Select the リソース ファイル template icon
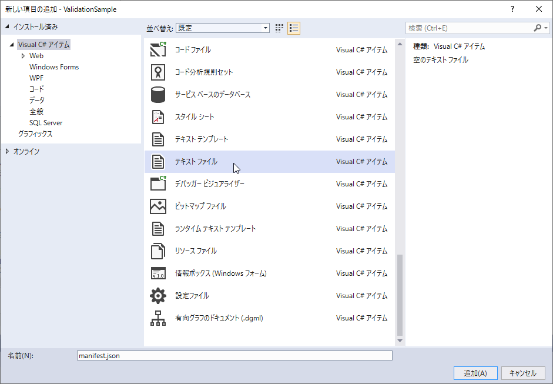553x384 pixels. [158, 251]
